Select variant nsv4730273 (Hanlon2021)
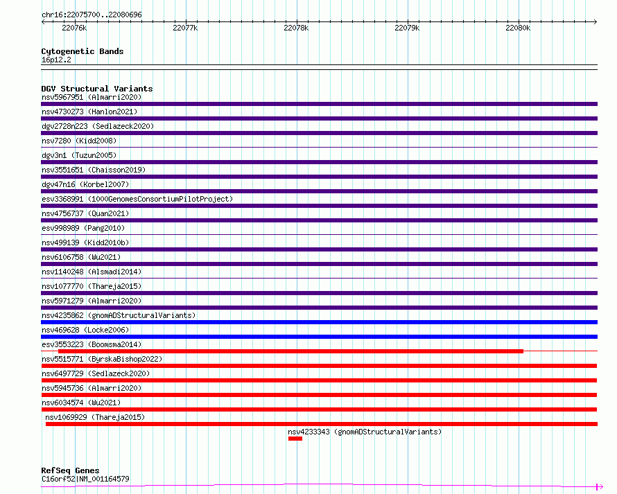 point(89,112)
